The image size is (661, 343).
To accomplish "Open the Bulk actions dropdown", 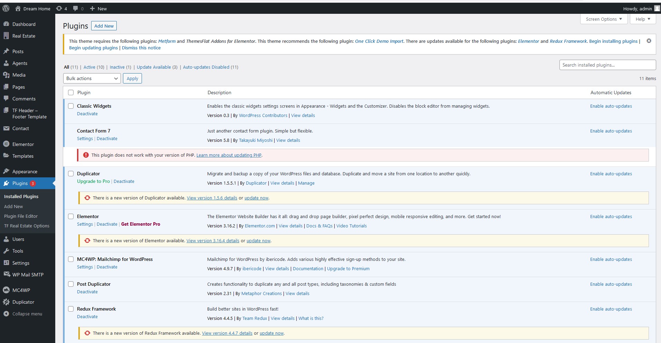I will 92,78.
